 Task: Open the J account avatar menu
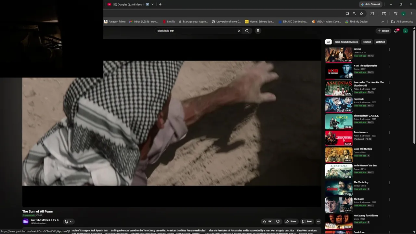click(x=405, y=31)
